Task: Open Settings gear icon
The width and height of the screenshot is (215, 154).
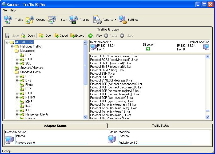Action: (123, 20)
